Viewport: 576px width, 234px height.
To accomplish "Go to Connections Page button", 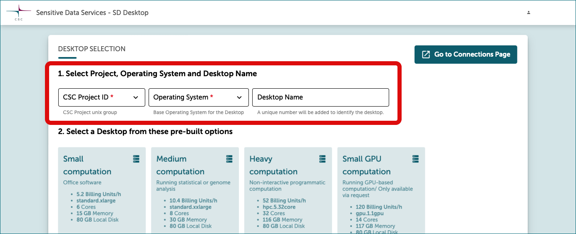I will 466,55.
